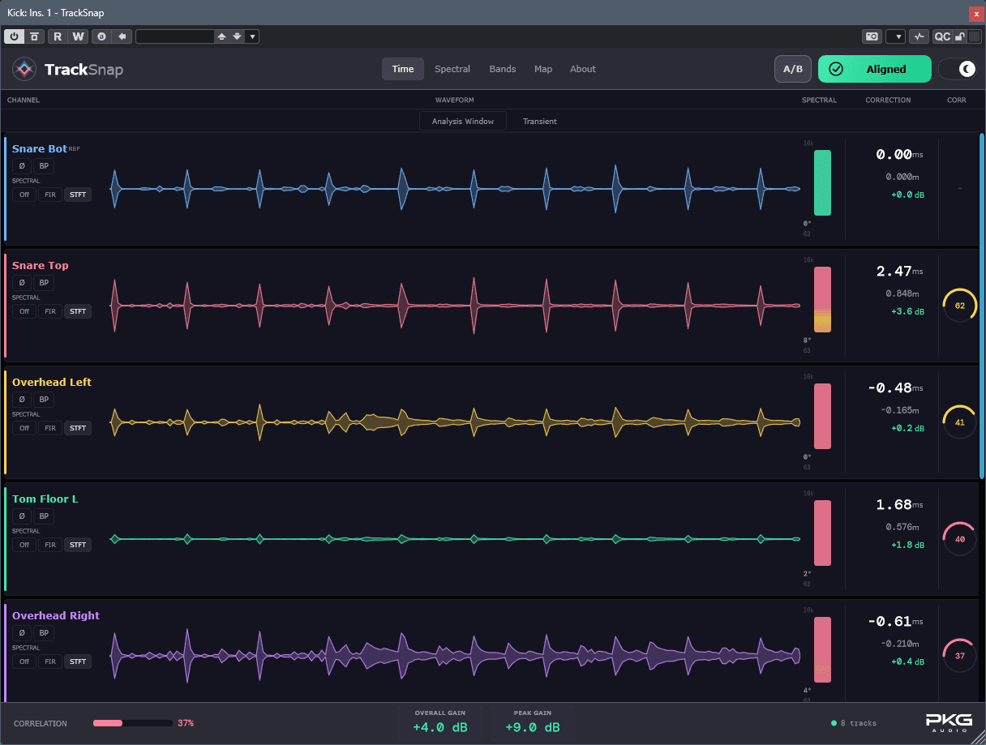Screen dimensions: 986x745
Task: Set Snare Top spectral to FIR
Action: (x=50, y=311)
